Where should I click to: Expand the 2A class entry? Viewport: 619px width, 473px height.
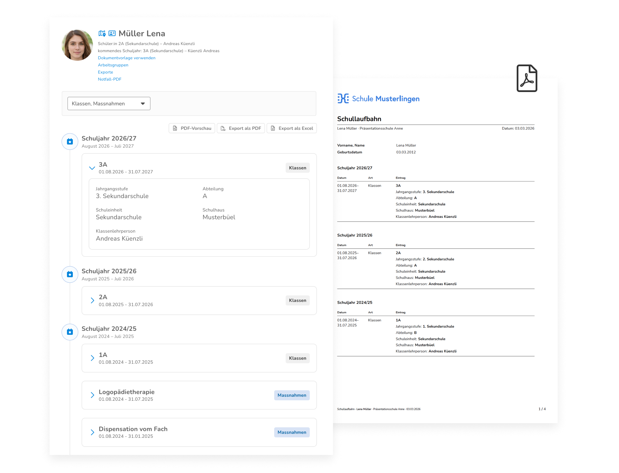click(x=92, y=300)
